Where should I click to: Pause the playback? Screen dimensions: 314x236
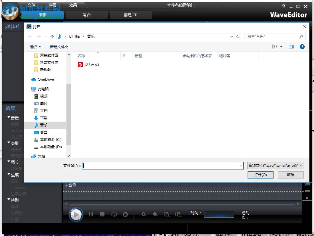[91, 214]
